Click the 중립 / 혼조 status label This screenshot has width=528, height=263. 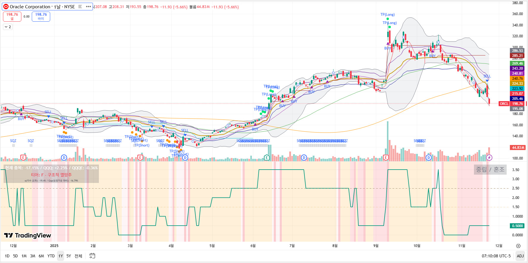(490, 169)
